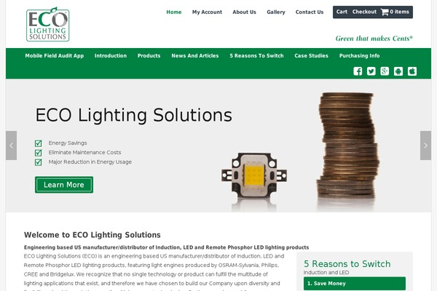Viewport: 437px width, 291px height.
Task: Open the Gallery page
Action: [x=276, y=12]
